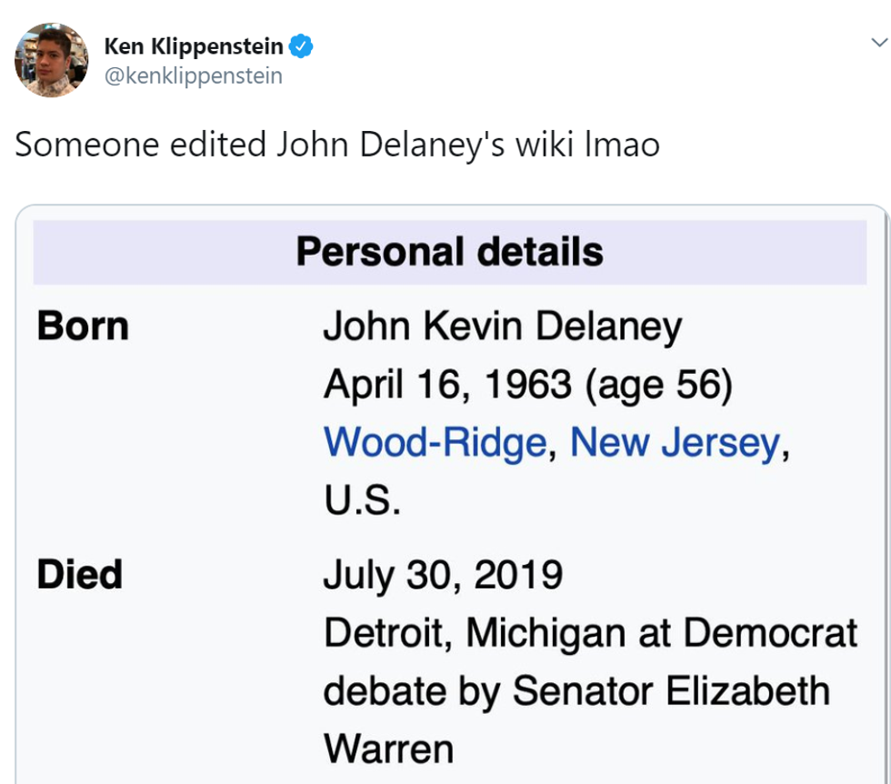The height and width of the screenshot is (784, 891).
Task: Click the 'debate by Senator Elizabeth' line
Action: tap(576, 690)
